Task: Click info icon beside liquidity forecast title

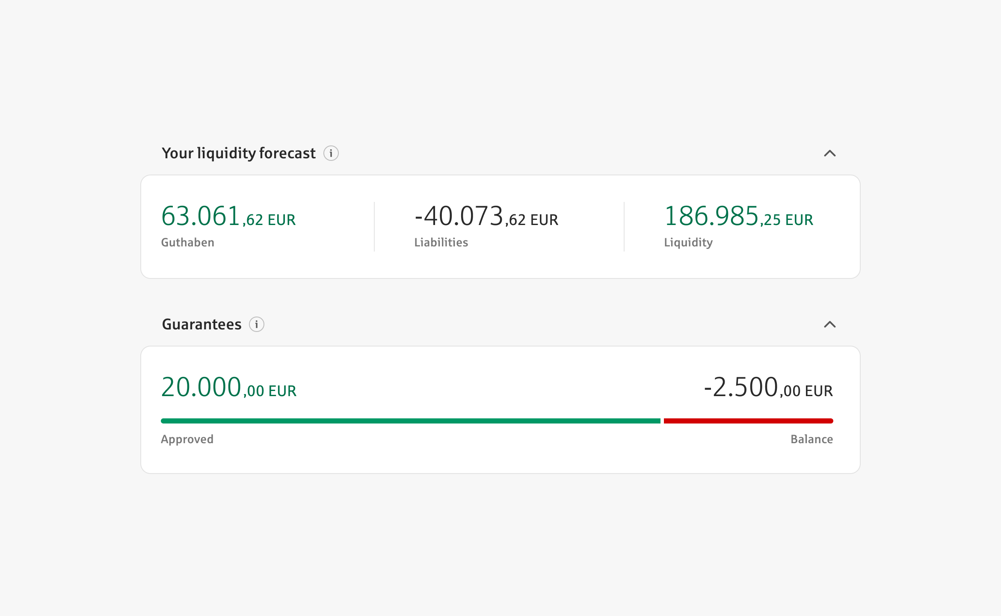Action: (331, 153)
